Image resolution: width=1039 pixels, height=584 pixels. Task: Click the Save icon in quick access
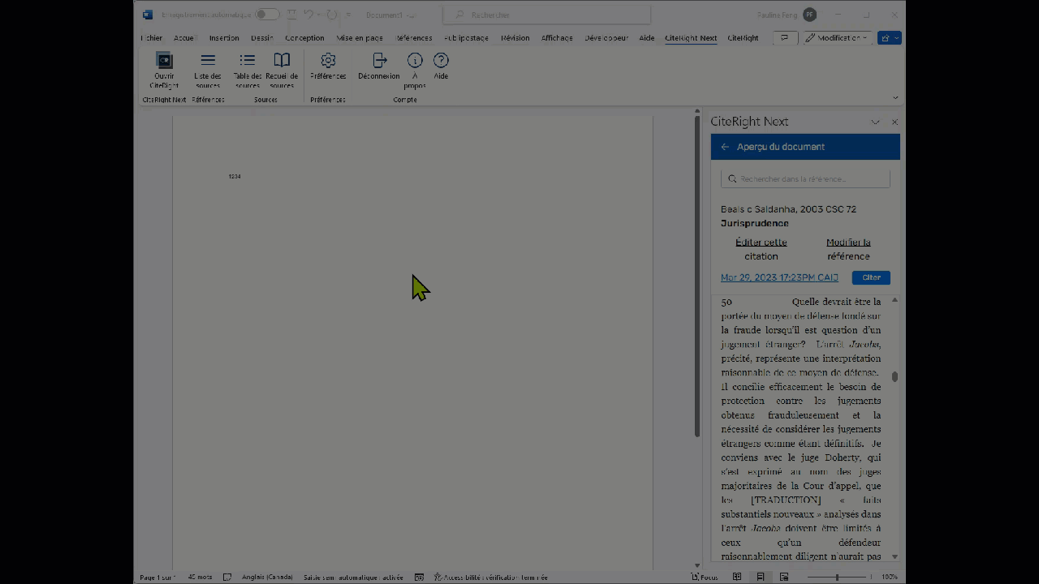click(x=291, y=15)
